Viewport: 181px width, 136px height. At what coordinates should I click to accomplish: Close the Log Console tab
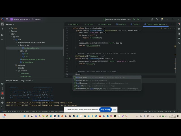pyautogui.click(x=33, y=81)
